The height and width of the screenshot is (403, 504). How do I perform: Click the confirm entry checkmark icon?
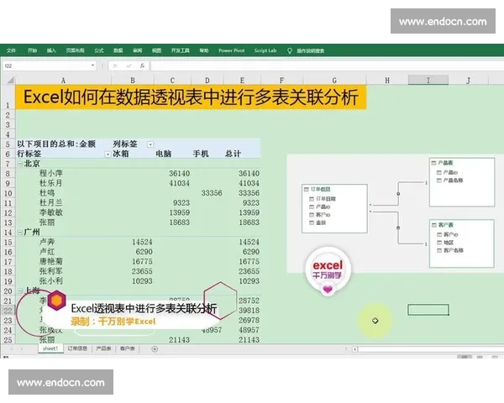(x=129, y=65)
